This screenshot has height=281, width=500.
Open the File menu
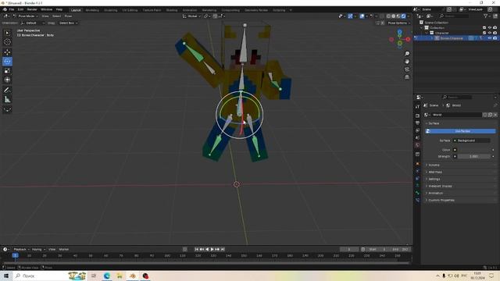pos(12,9)
